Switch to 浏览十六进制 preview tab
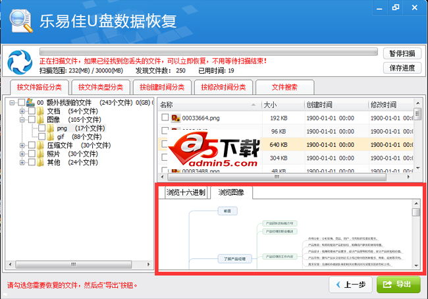Viewport: 428px width, 299px height. 186,192
